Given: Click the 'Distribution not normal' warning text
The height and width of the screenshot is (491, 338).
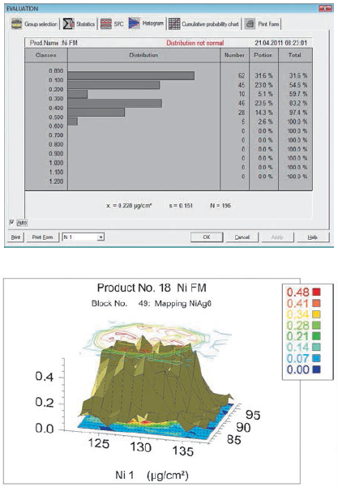Looking at the screenshot, I should tap(195, 43).
